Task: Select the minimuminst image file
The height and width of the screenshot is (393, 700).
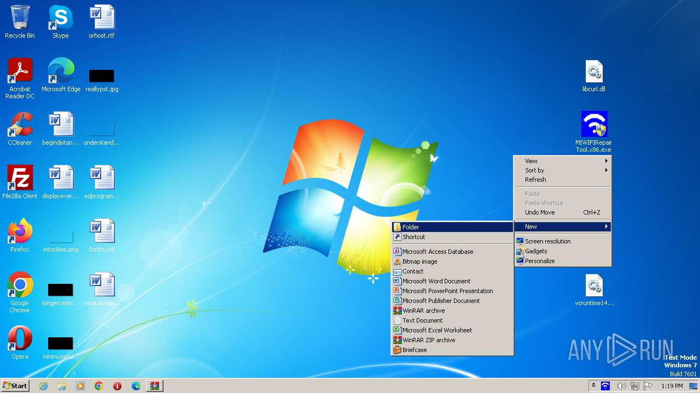Action: [x=61, y=348]
